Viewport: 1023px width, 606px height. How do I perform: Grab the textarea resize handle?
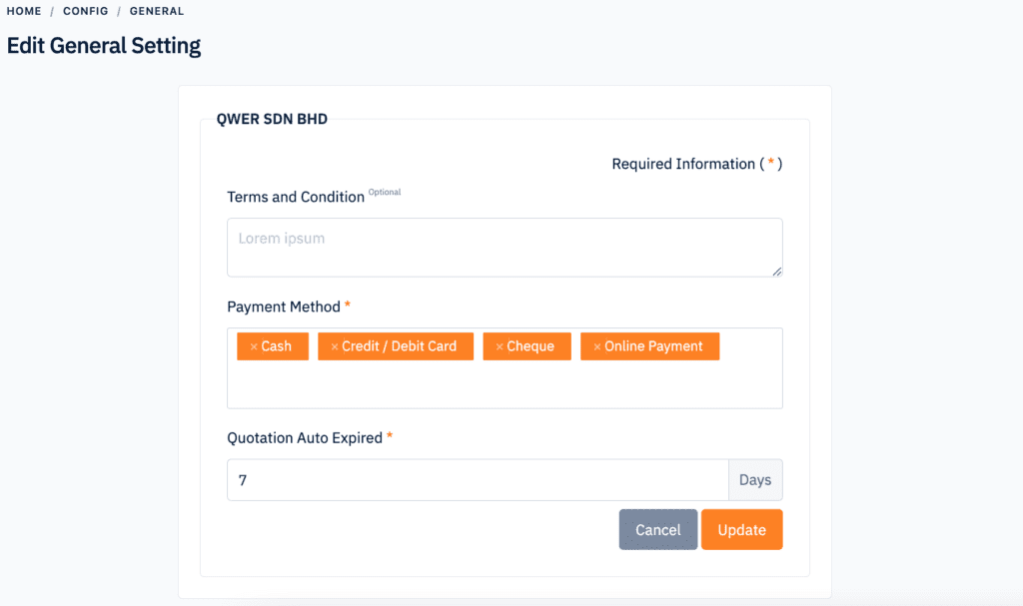(x=776, y=272)
